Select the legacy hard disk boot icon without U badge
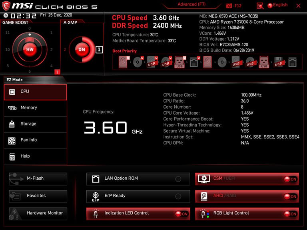Viewport: 307px width, 230px height. click(x=207, y=62)
